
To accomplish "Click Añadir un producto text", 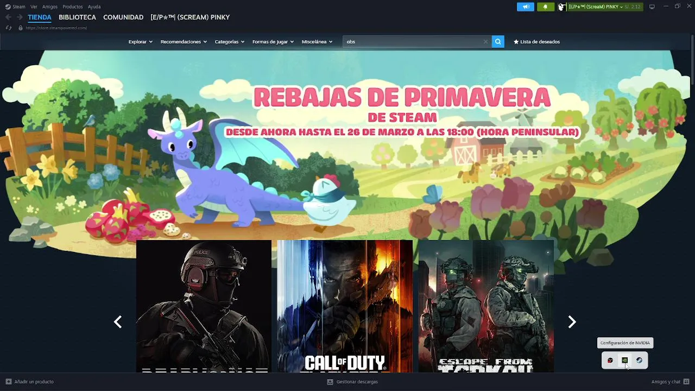I will tap(34, 382).
